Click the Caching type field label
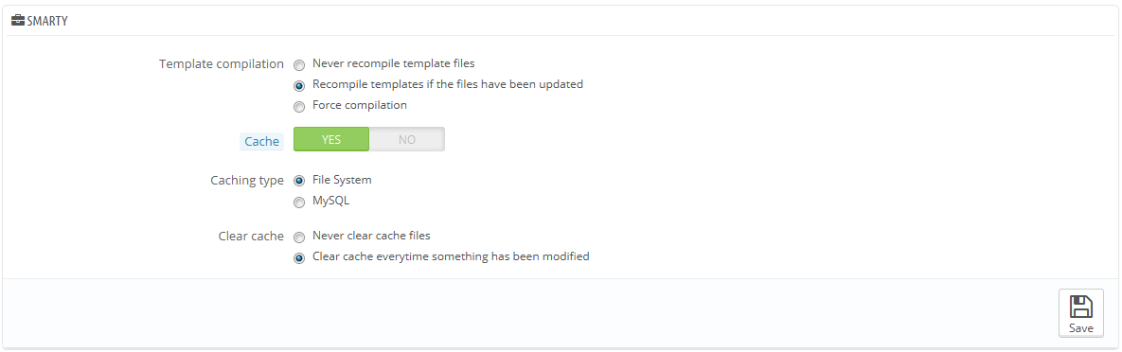 point(247,181)
